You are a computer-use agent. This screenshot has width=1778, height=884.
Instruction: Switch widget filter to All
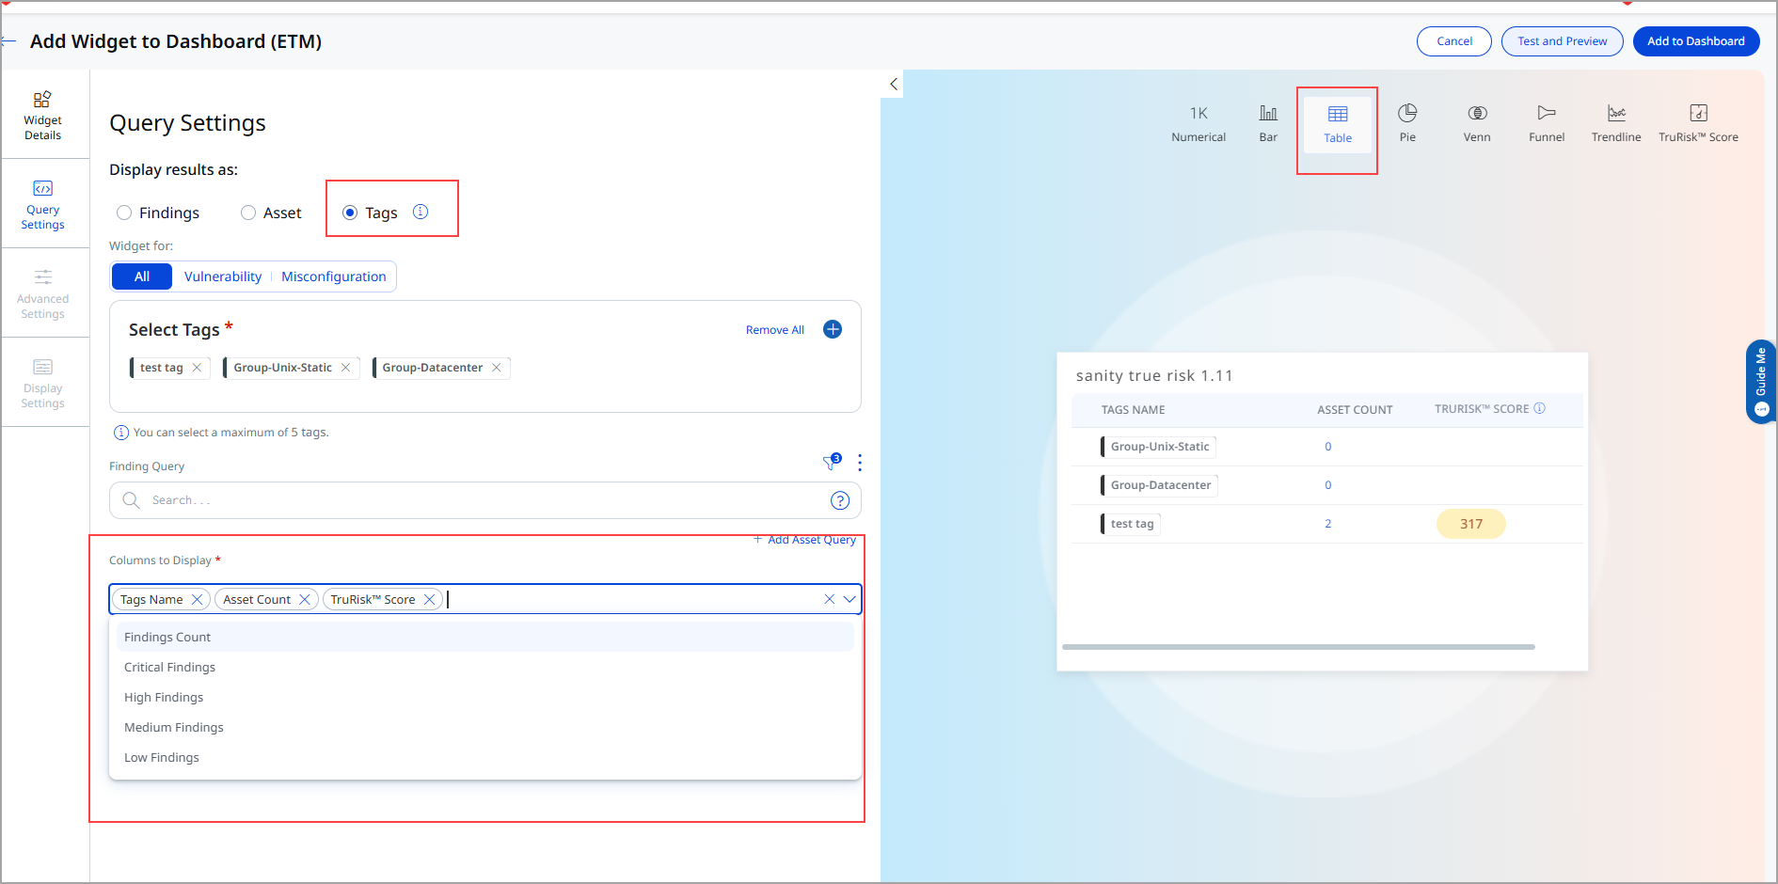pyautogui.click(x=142, y=276)
